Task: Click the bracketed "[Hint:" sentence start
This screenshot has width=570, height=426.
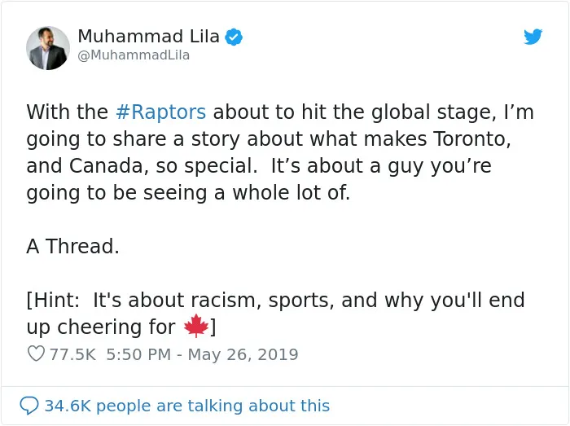Action: 53,301
